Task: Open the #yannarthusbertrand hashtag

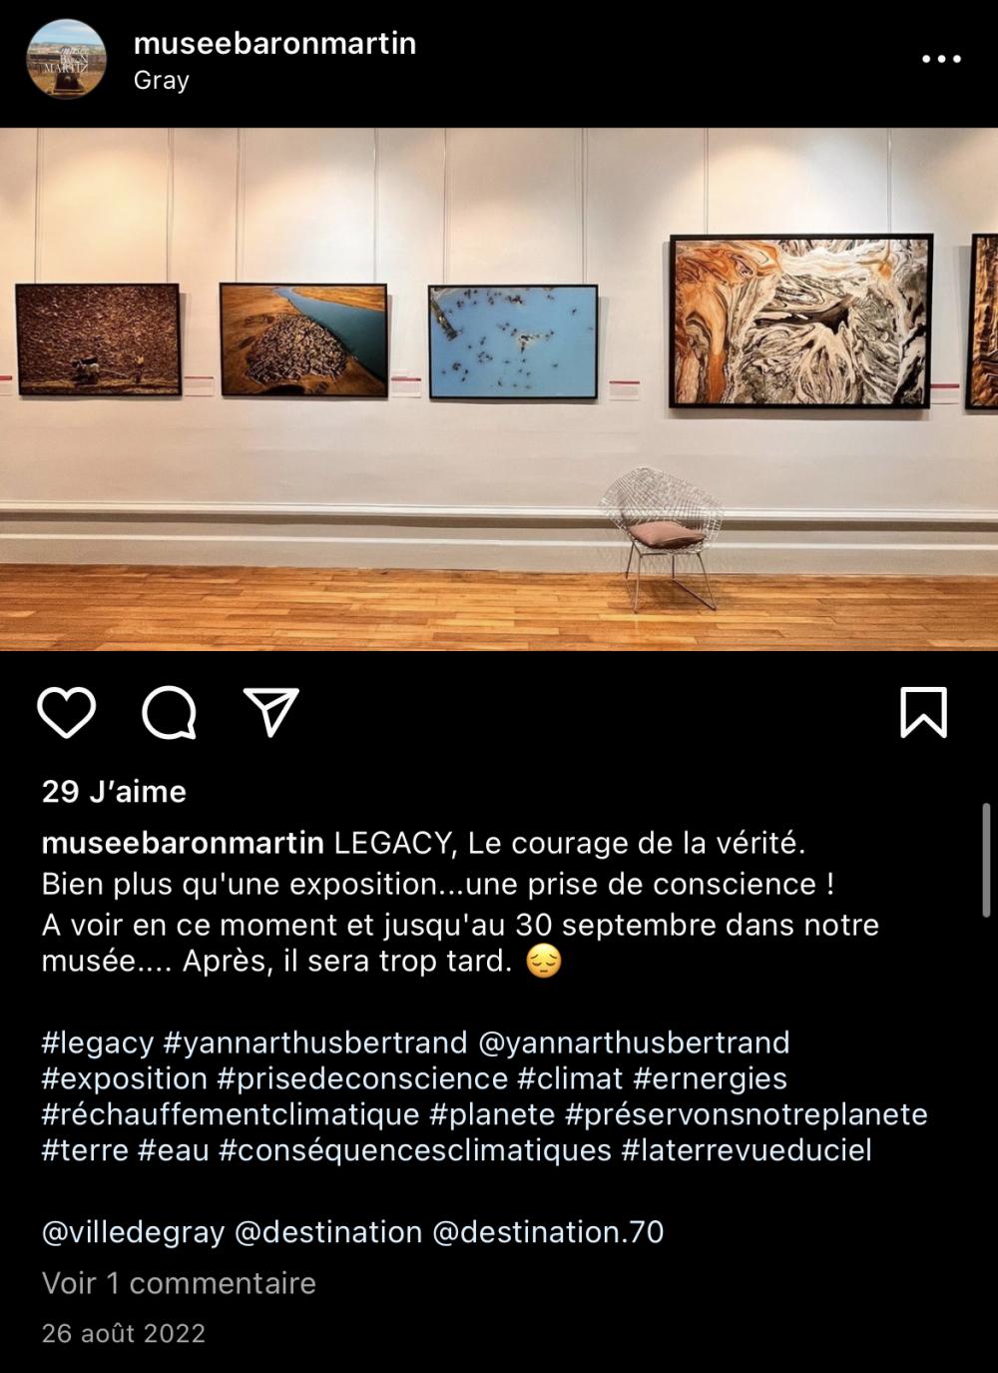Action: click(314, 1043)
